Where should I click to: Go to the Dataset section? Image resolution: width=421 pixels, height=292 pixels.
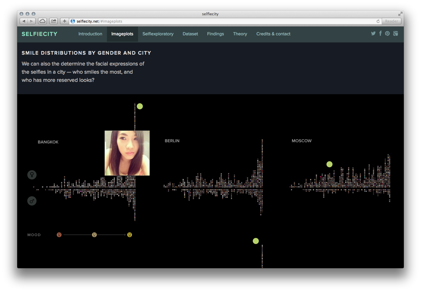click(190, 34)
